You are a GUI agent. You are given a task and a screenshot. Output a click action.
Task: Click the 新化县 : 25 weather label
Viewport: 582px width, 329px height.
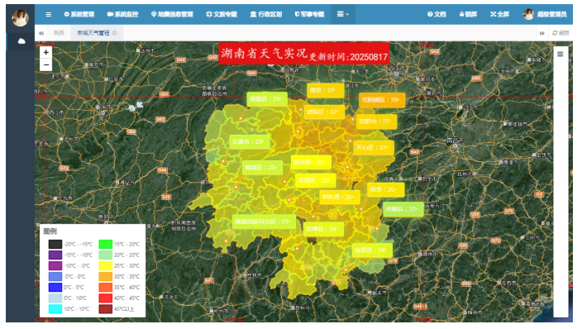[x=311, y=162]
